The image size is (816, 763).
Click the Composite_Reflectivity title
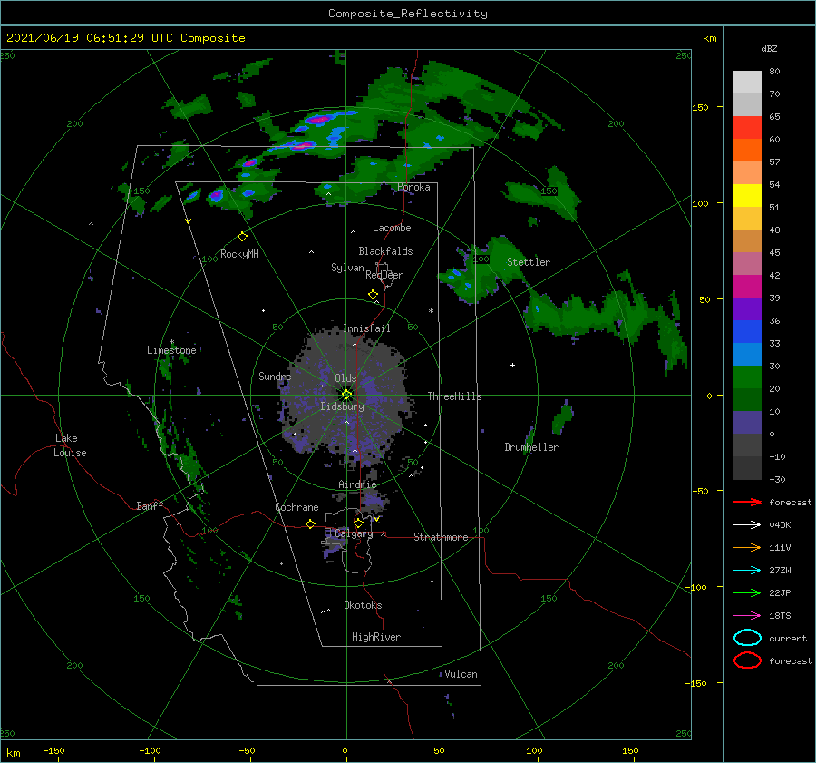point(408,14)
